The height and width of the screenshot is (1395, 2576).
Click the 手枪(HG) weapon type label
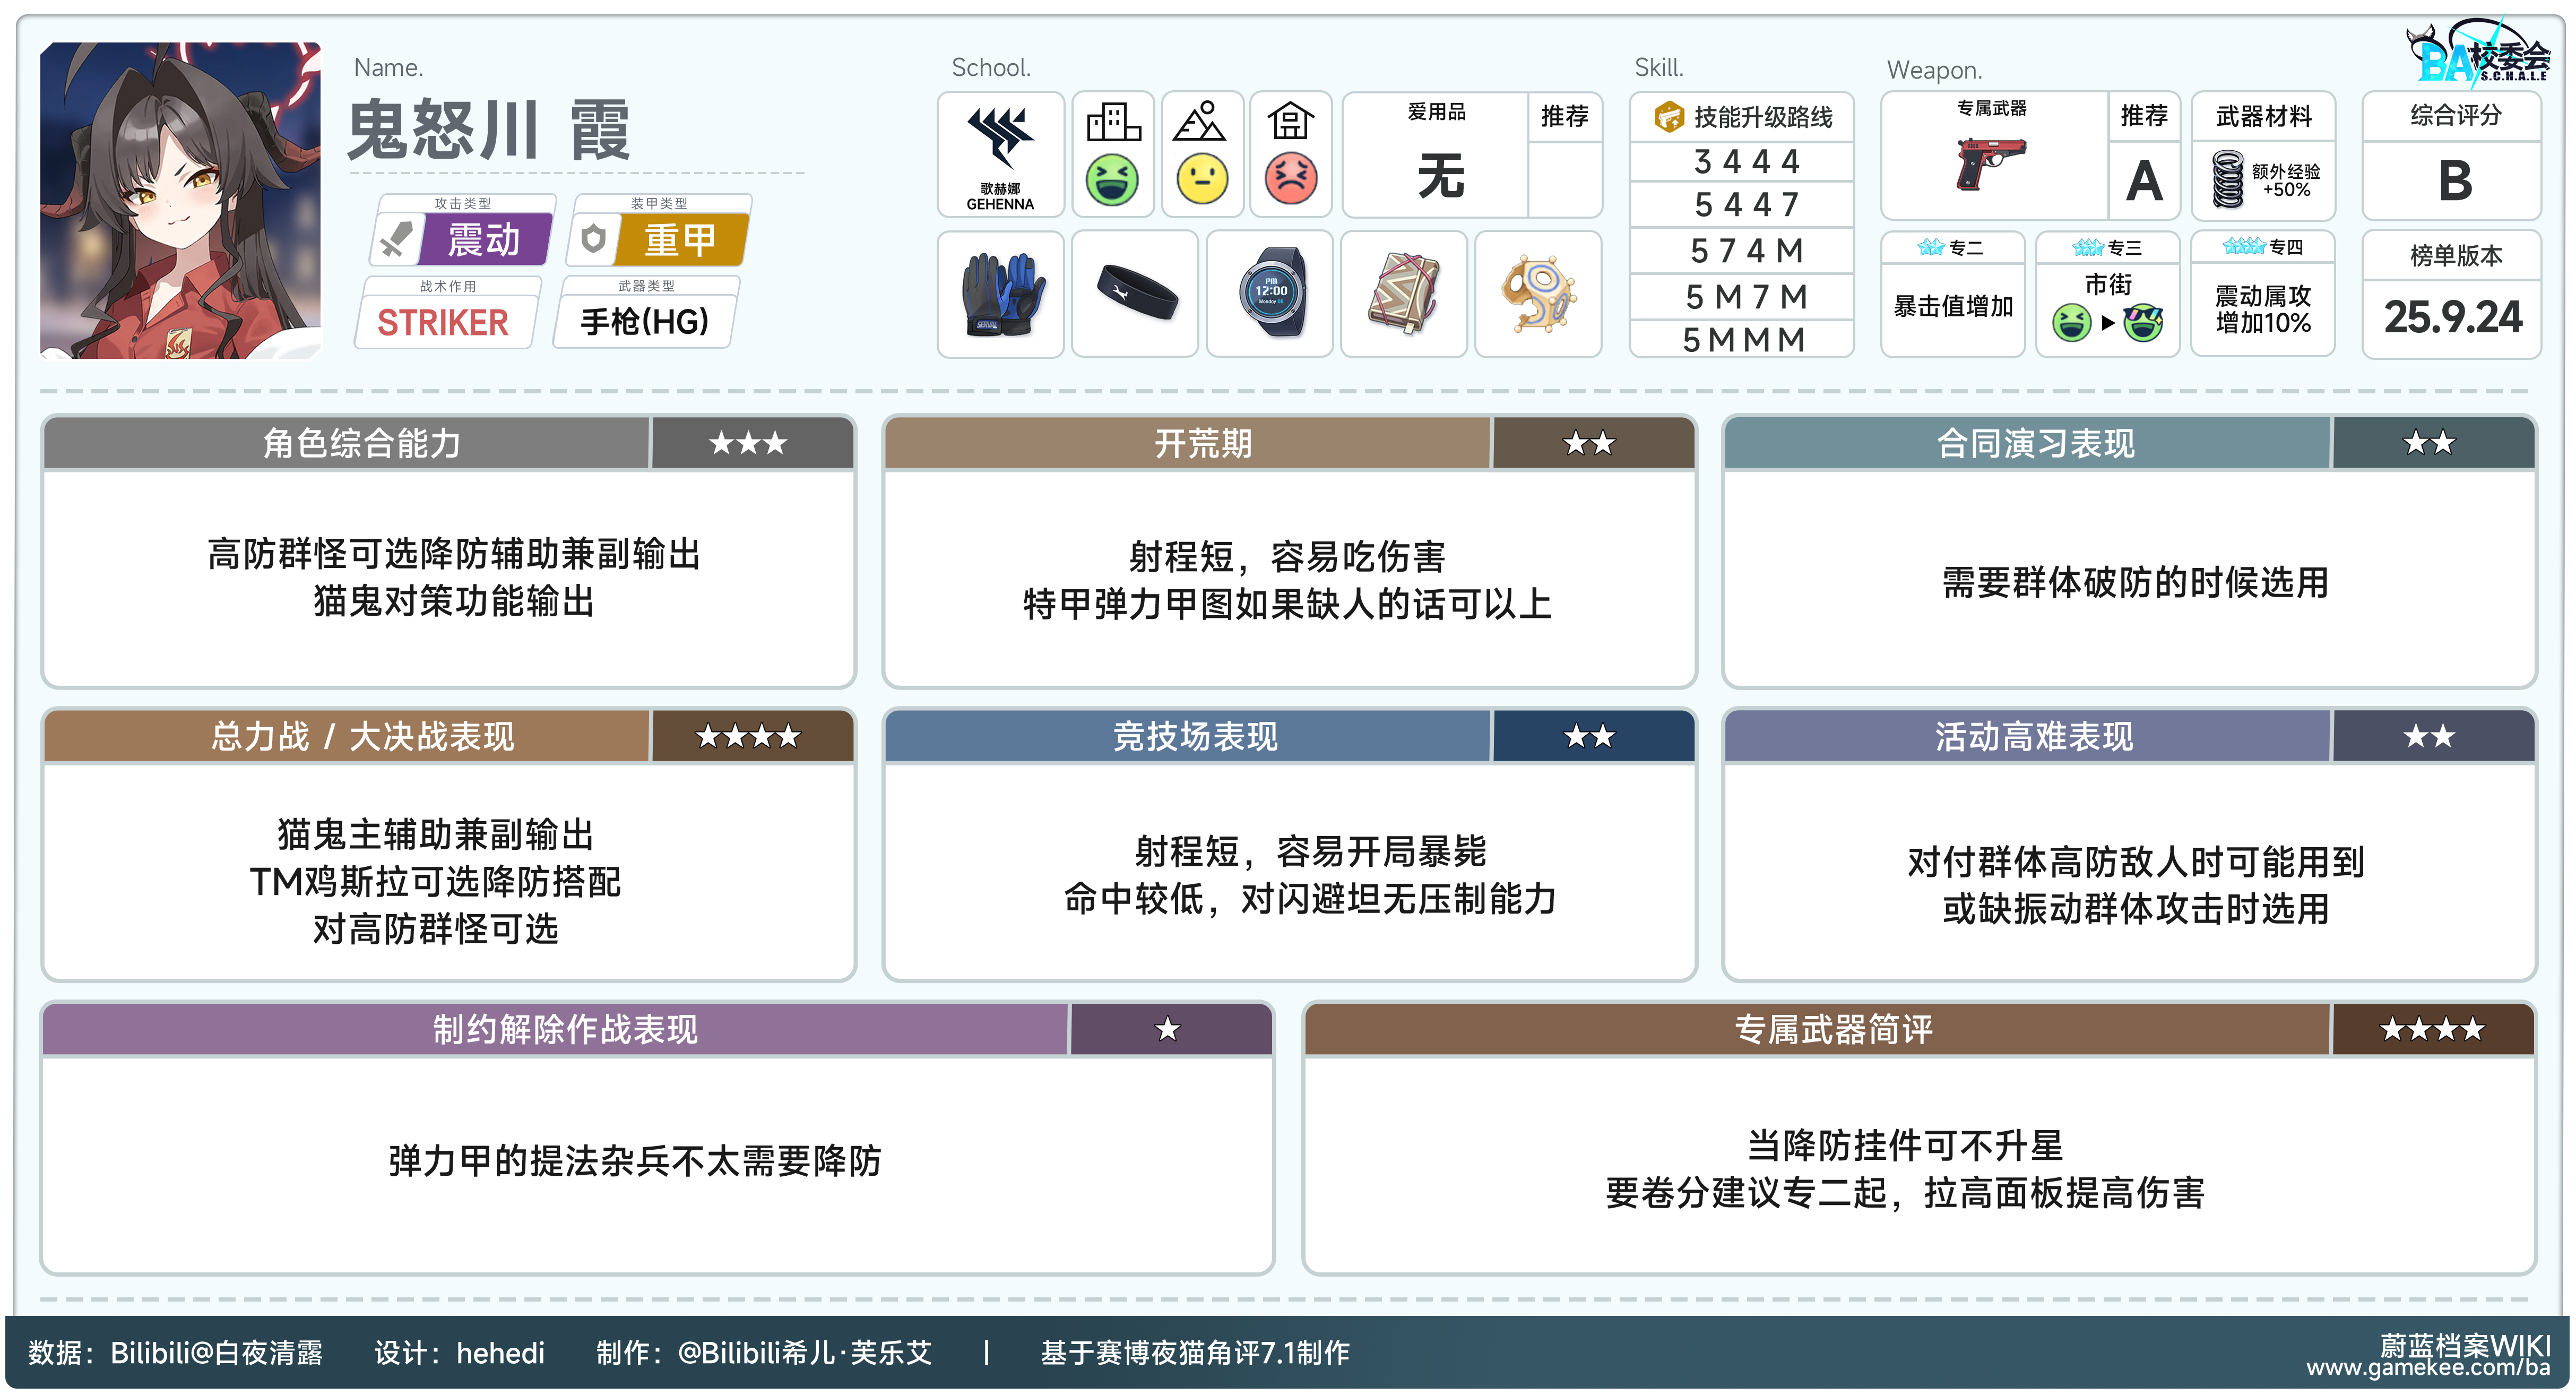(645, 322)
